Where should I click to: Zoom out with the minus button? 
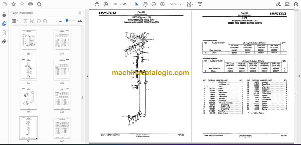click(x=154, y=4)
